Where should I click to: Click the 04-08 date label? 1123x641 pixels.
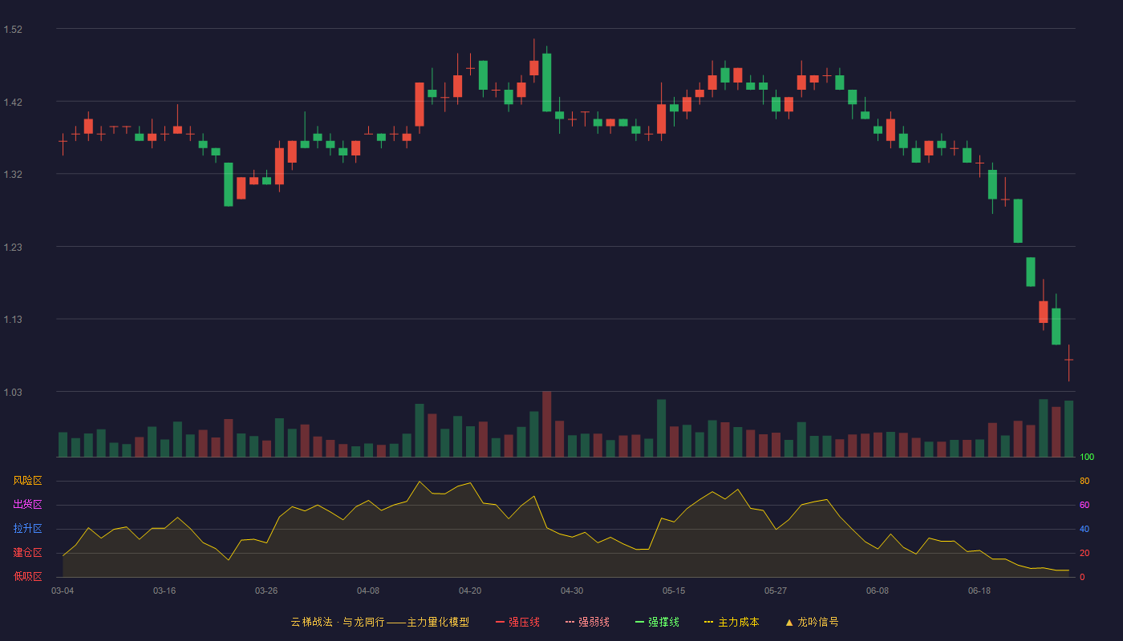(368, 591)
